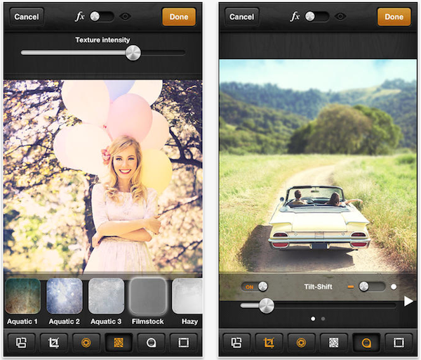Choose the Aquatic 2 texture thumbnail
The width and height of the screenshot is (421, 360).
[x=64, y=296]
